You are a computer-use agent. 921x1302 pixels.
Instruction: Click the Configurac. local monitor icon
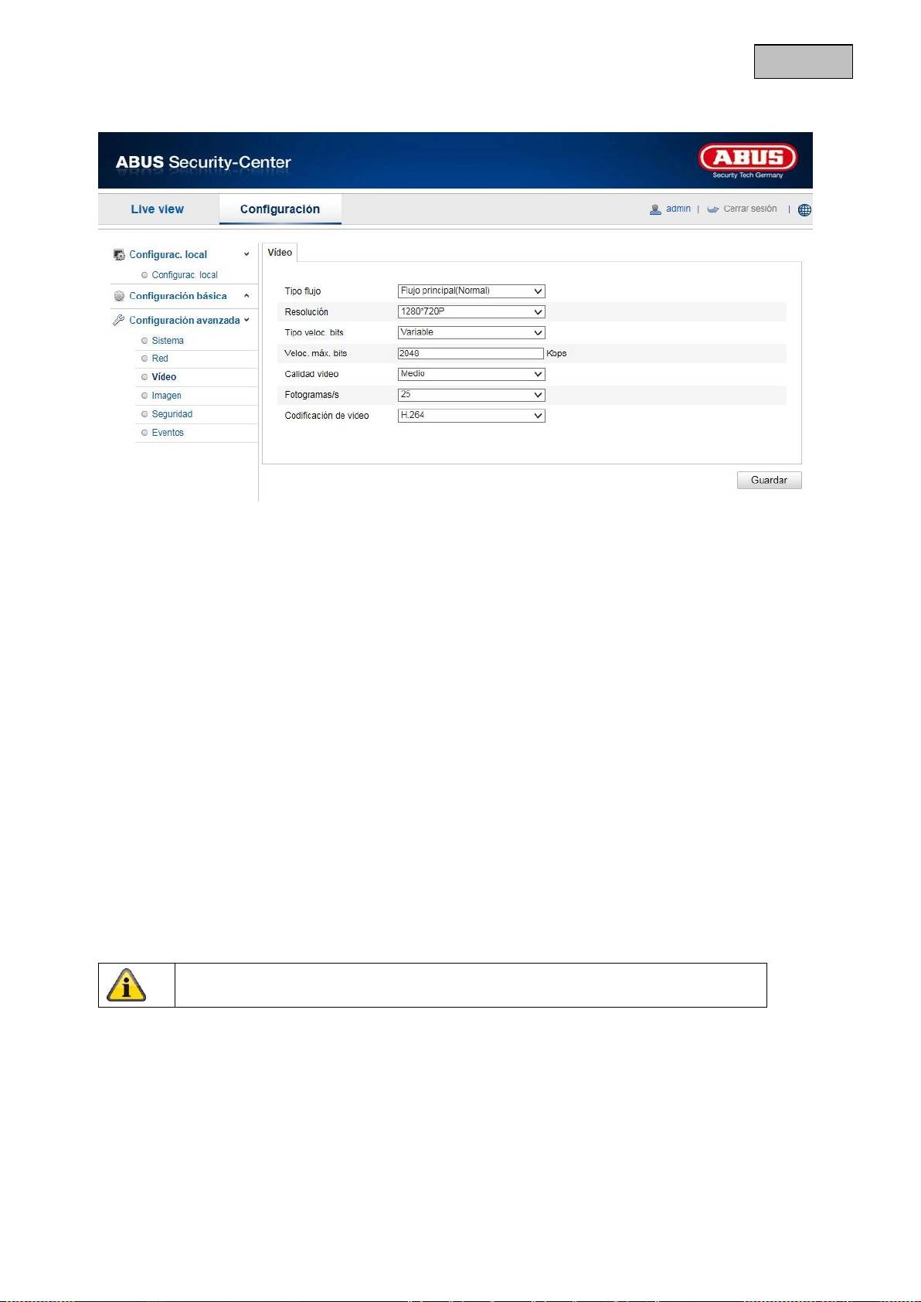(119, 255)
